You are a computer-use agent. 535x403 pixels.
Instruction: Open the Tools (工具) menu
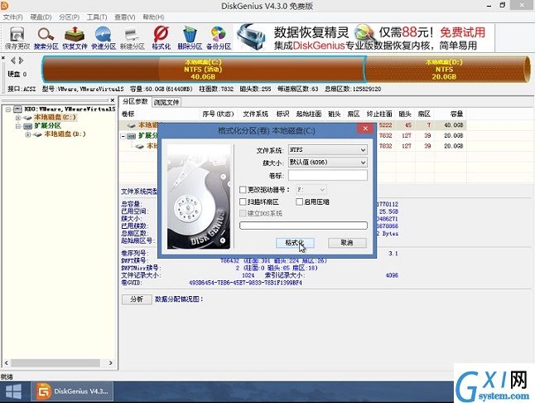(x=97, y=17)
